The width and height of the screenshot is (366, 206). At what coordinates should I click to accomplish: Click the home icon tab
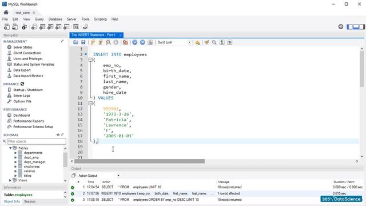(6, 13)
